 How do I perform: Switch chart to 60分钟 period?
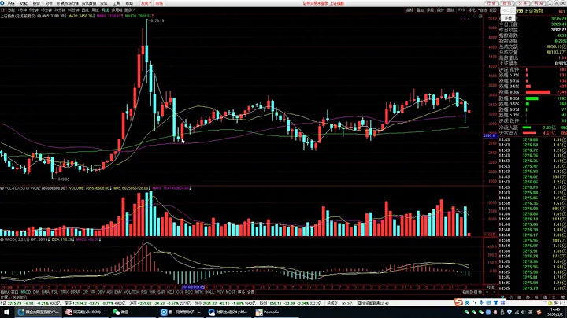(73, 10)
